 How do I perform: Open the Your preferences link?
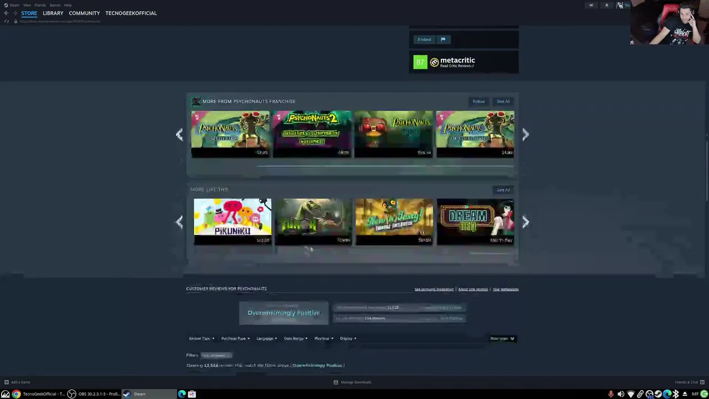coord(506,289)
